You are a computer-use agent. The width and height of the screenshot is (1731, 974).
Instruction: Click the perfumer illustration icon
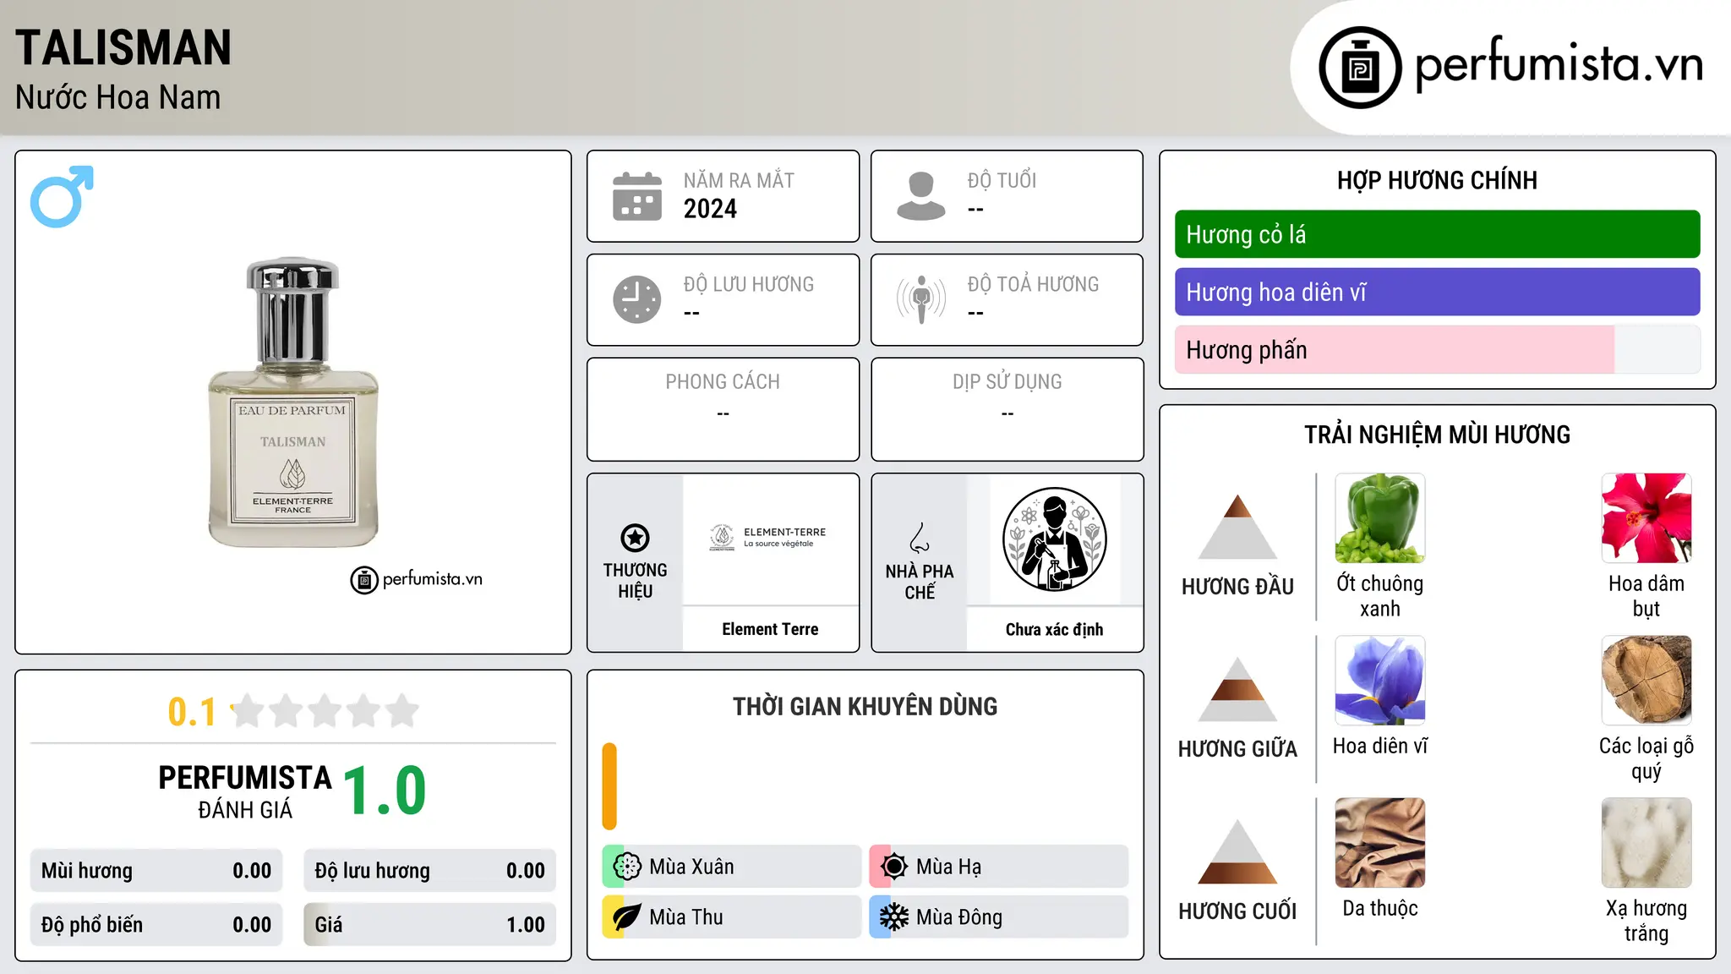tap(1054, 539)
